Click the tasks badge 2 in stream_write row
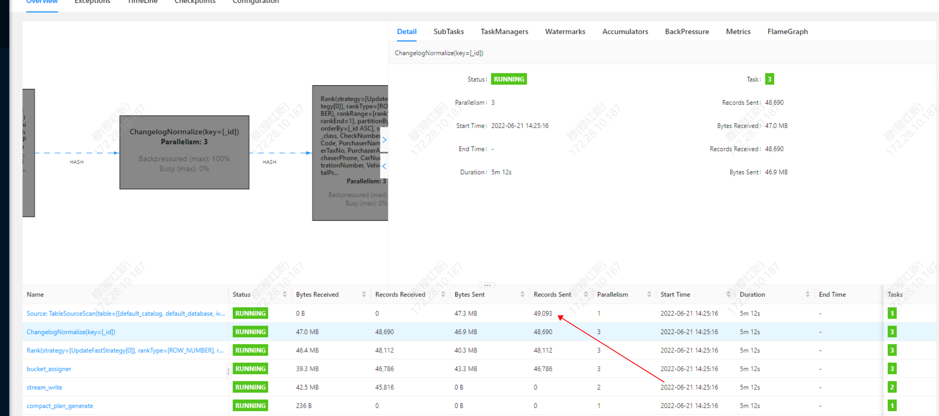Viewport: 939px width, 416px height. coord(892,387)
